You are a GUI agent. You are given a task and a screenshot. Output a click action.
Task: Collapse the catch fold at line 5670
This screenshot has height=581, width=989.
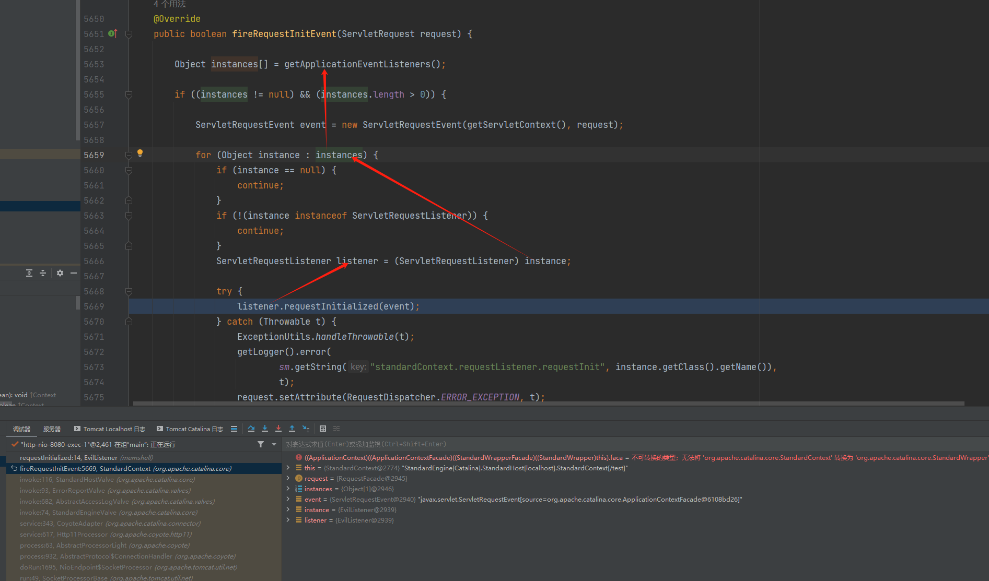click(129, 322)
